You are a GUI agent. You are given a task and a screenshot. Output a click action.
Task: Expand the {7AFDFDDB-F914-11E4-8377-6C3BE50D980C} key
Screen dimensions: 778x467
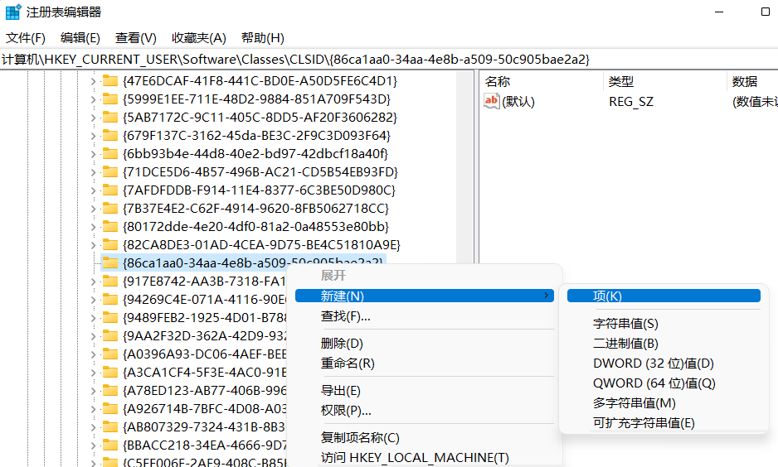tap(93, 190)
